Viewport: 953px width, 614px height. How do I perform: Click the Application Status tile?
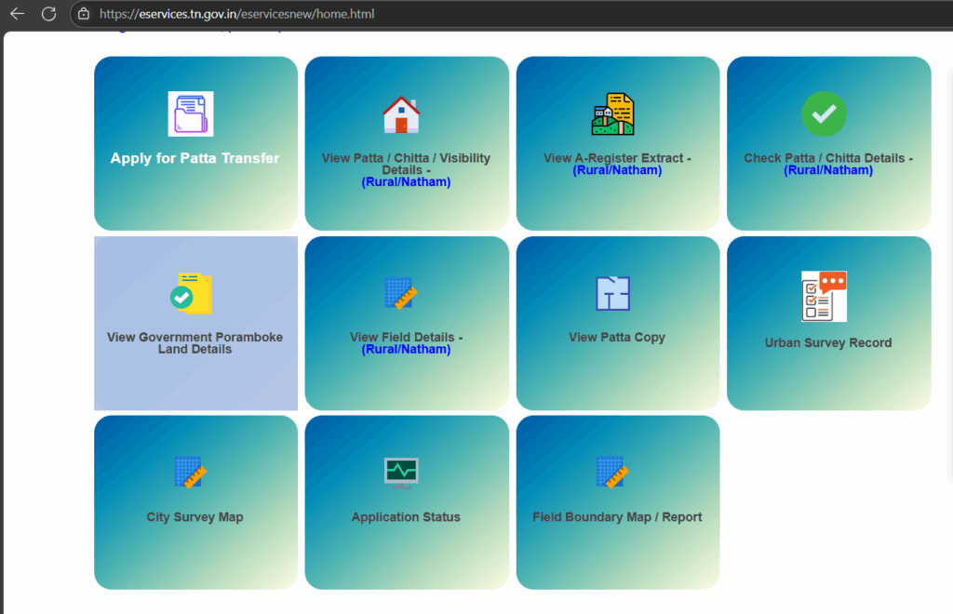[x=406, y=502]
